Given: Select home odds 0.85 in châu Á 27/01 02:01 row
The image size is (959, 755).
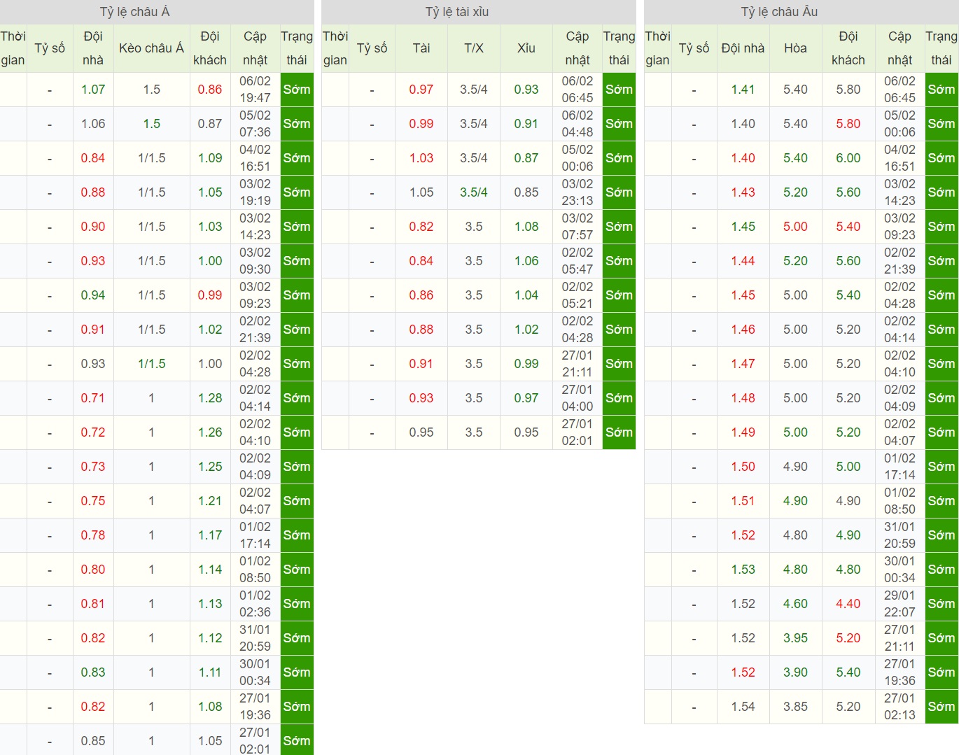Looking at the screenshot, I should point(93,741).
